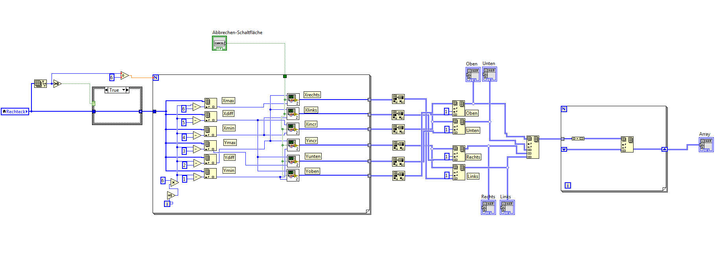Select the array function labeled Links
This screenshot has width=724, height=254.
[x=459, y=172]
